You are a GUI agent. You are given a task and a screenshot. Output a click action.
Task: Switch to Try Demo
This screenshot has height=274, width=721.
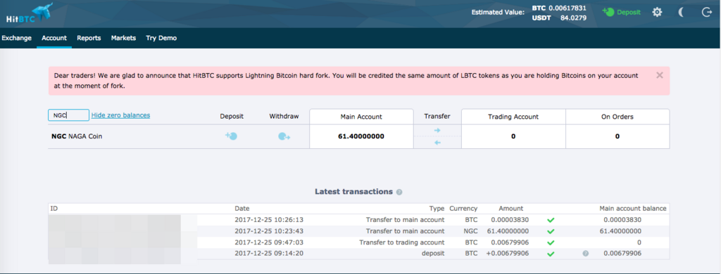(161, 38)
